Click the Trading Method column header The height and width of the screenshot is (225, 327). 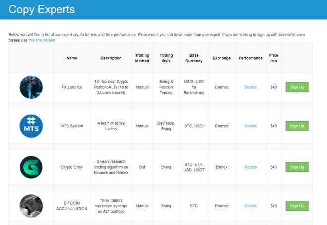(x=142, y=58)
